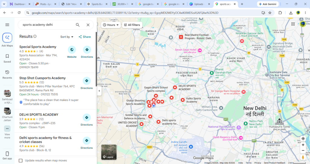
Task: Open Delhi sports academy for fitness & cricket classes
Action: tap(45, 140)
